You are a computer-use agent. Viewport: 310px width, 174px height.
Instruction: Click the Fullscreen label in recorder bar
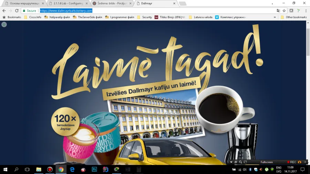[267, 162]
